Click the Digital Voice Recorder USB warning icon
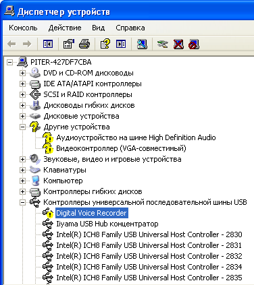This screenshot has height=285, width=254. click(x=48, y=213)
